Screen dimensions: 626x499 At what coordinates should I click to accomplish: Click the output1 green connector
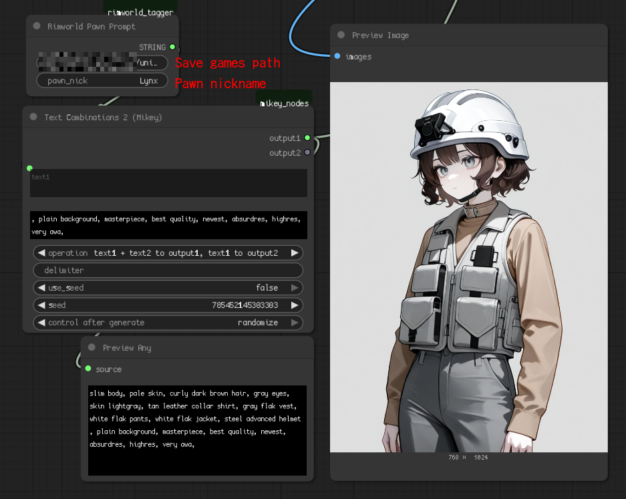(307, 138)
